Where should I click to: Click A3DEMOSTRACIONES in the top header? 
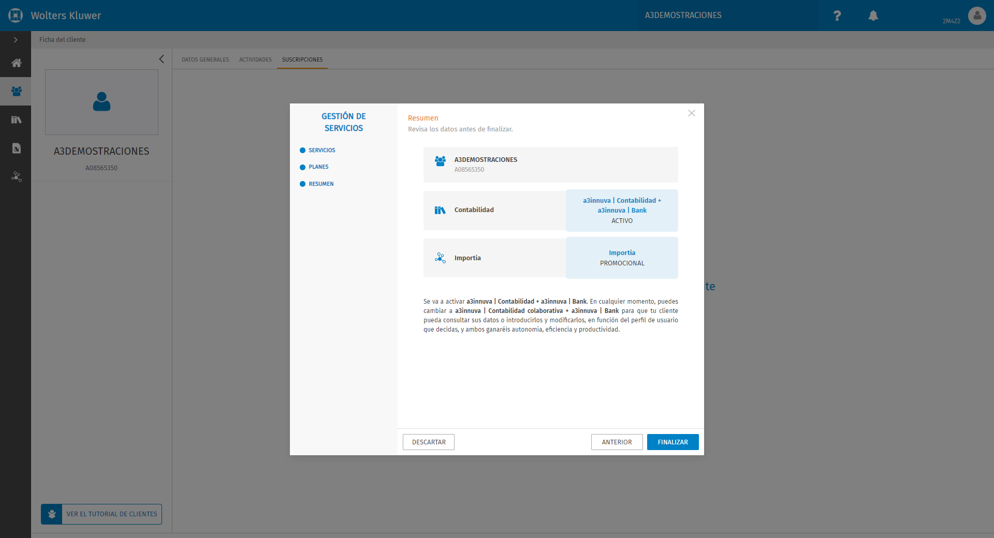683,16
